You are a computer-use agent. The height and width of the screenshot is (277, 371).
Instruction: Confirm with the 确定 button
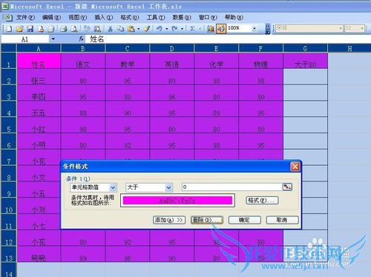coord(245,220)
